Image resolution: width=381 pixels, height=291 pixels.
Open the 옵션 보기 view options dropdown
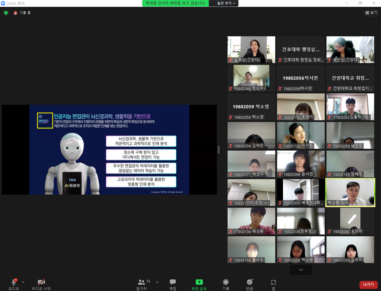[226, 3]
